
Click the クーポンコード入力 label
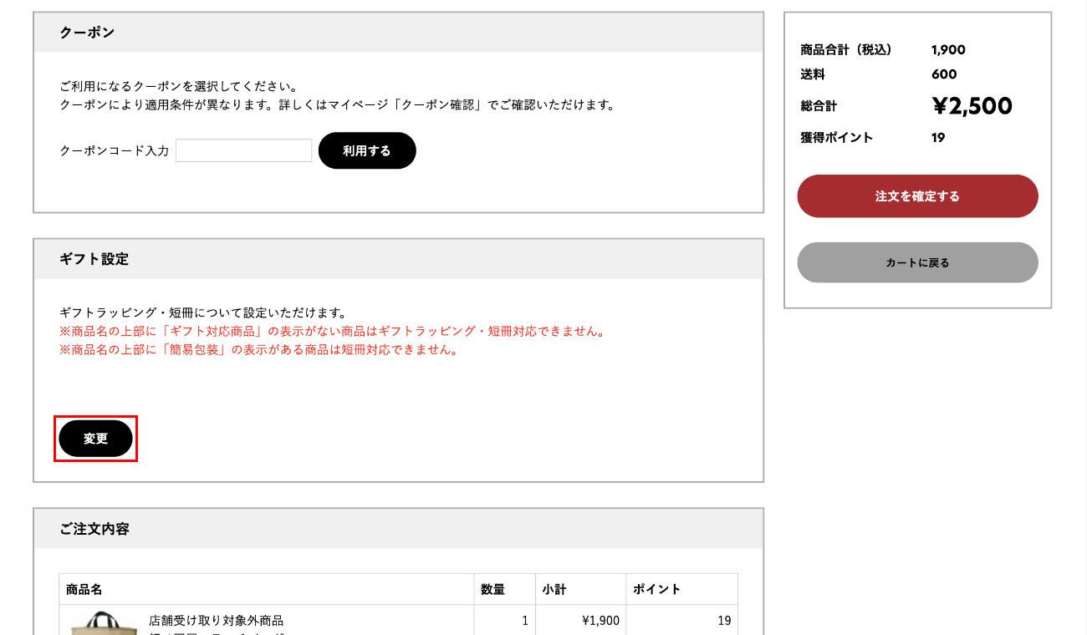click(x=114, y=151)
